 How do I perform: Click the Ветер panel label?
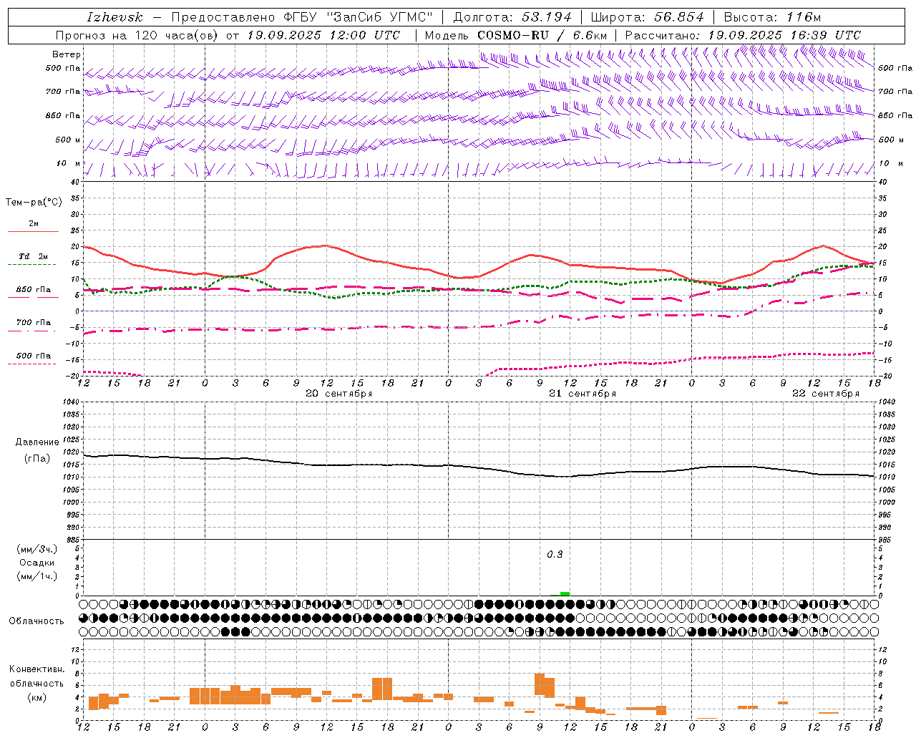pyautogui.click(x=67, y=54)
